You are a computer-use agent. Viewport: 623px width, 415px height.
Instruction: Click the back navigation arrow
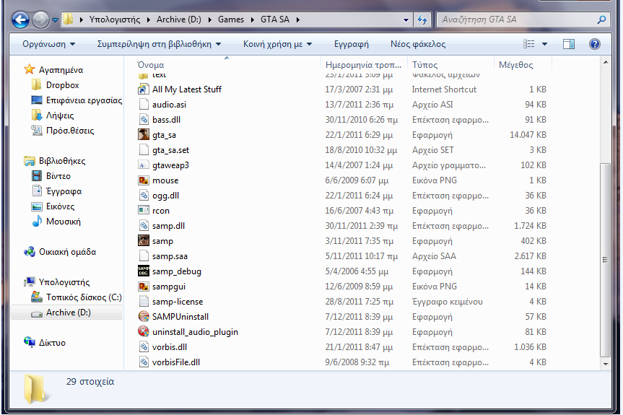pos(22,19)
